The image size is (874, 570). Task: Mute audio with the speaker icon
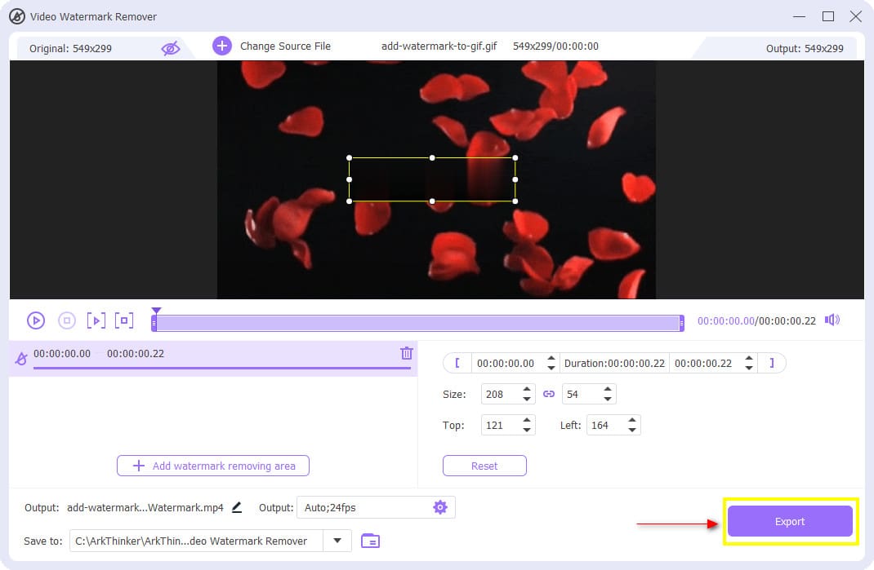[x=832, y=320]
